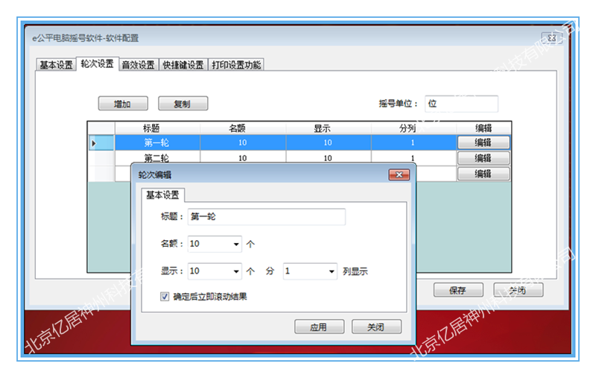Click the 复制 button
596x378 pixels.
pyautogui.click(x=182, y=104)
